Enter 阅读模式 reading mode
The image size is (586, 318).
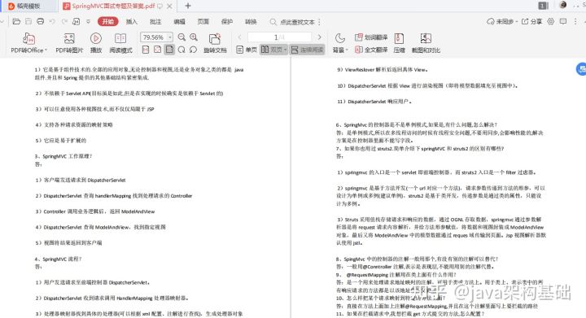pyautogui.click(x=120, y=42)
